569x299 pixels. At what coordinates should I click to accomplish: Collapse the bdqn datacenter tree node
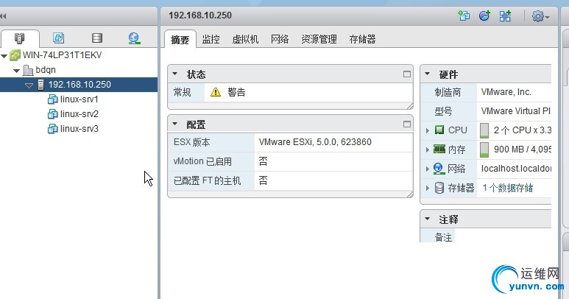click(x=17, y=71)
